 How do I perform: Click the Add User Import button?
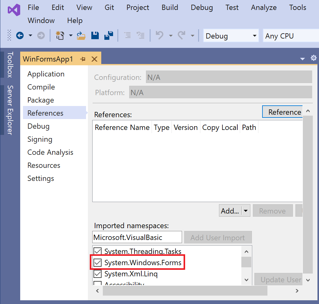[218, 237]
